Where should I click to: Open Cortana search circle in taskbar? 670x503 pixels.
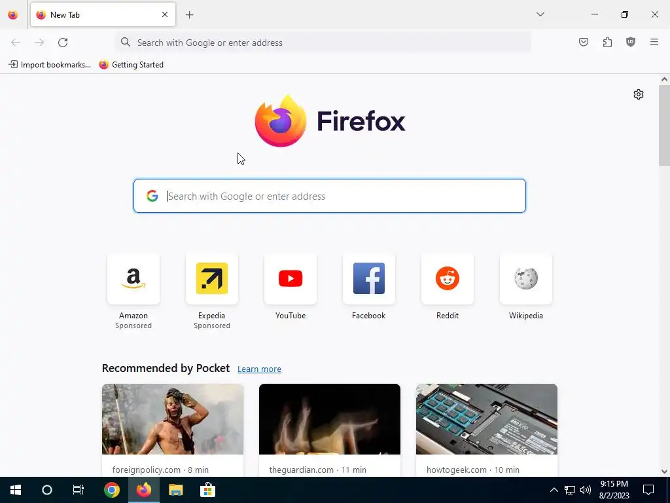[47, 490]
